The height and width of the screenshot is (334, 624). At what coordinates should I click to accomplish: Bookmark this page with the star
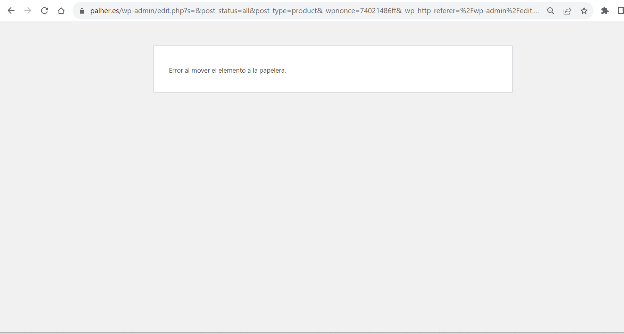(x=584, y=11)
